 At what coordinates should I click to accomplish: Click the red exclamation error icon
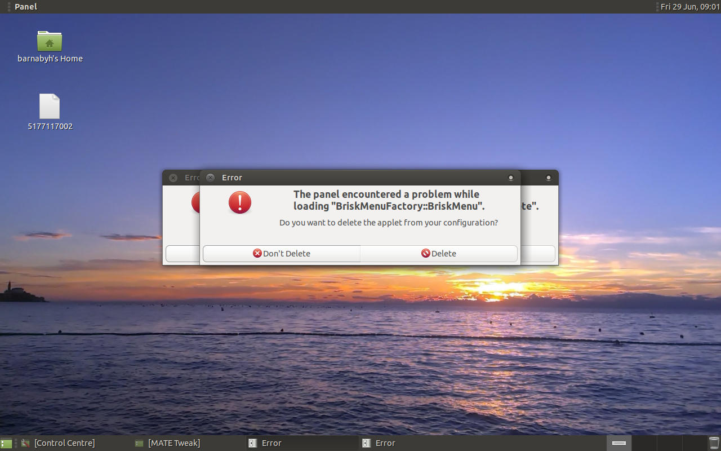[240, 202]
